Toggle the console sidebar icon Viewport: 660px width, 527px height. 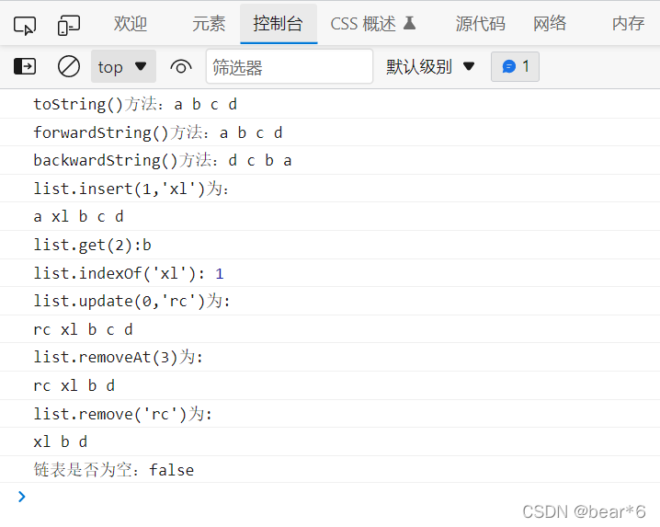click(25, 66)
